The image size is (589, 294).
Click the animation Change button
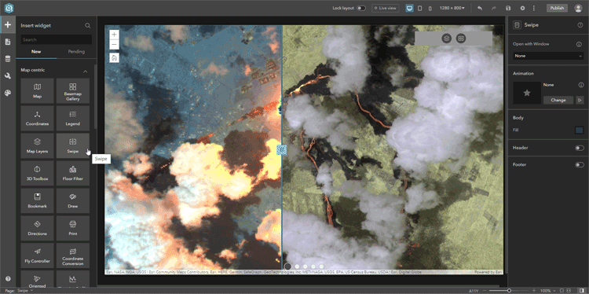[558, 100]
